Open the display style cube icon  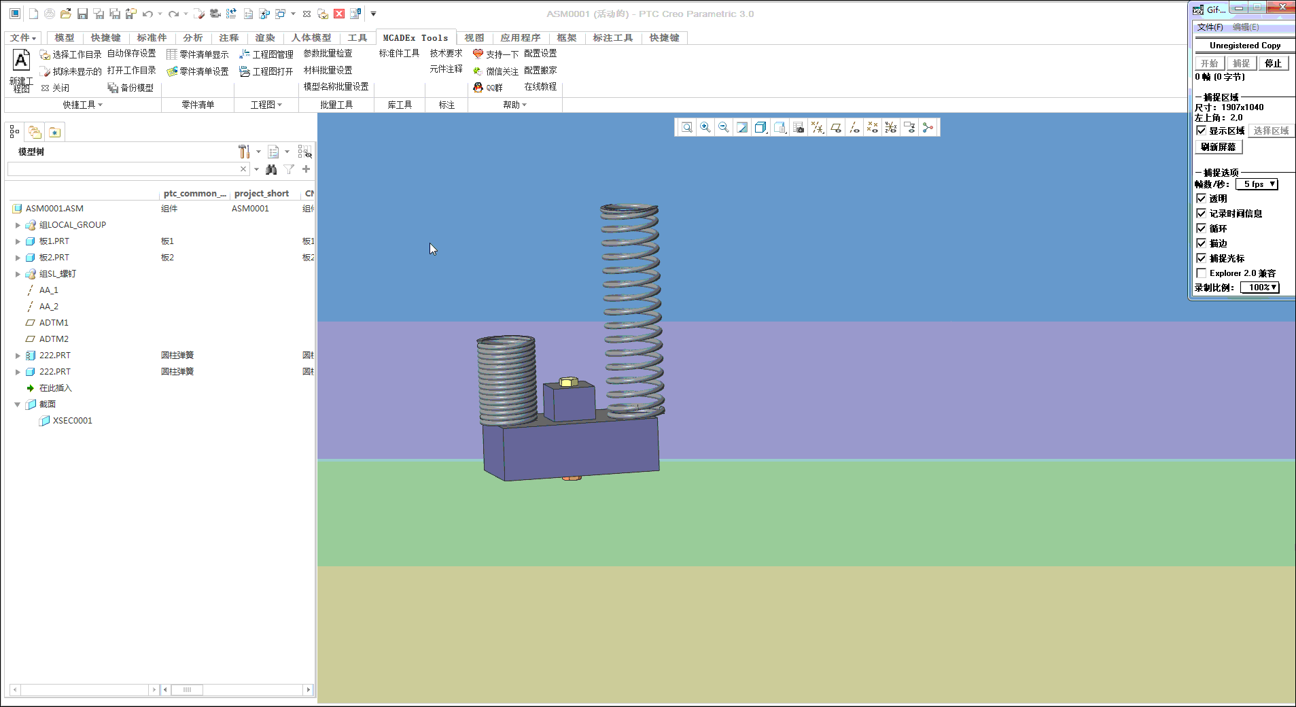[760, 127]
